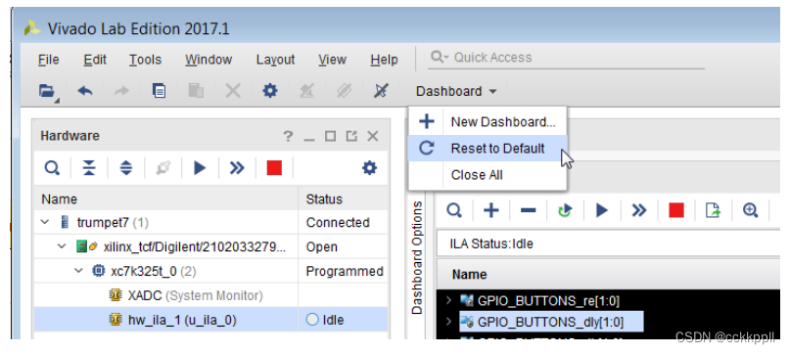The height and width of the screenshot is (354, 790).
Task: Select hw_ila_1 (u_ila_0) row
Action: tap(210, 320)
